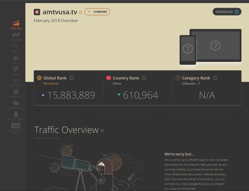Screen dimensions: 249x191
Task: Click the amtvusa.tv site favicon
Action: [x=37, y=12]
